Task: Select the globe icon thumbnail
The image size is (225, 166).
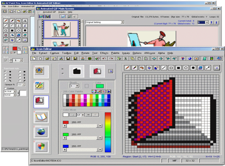Action: point(41,132)
